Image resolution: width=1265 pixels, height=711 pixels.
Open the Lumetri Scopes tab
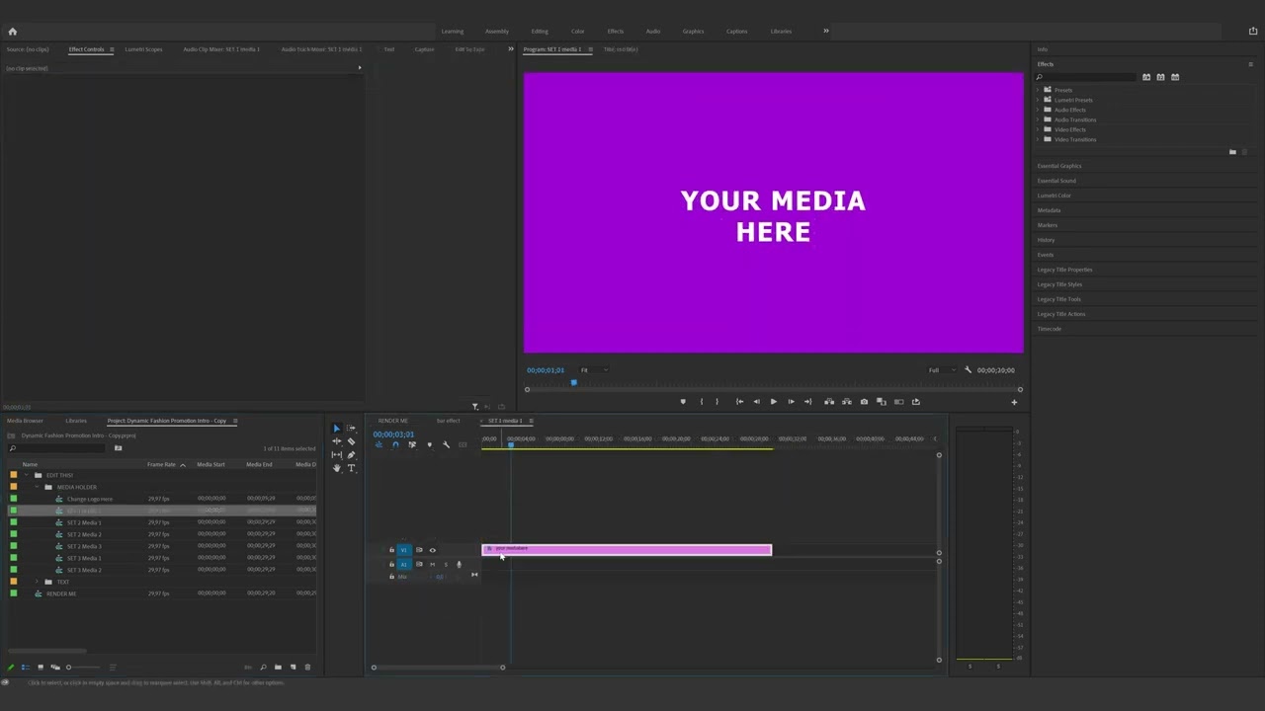point(143,49)
